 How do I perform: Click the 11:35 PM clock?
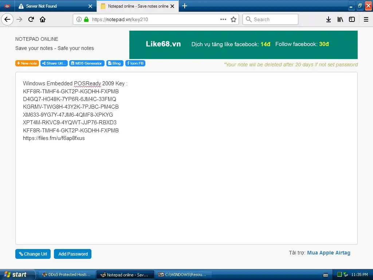click(360, 275)
